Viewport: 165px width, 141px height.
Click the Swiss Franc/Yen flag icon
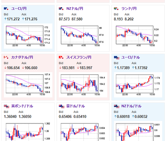pos(61,57)
